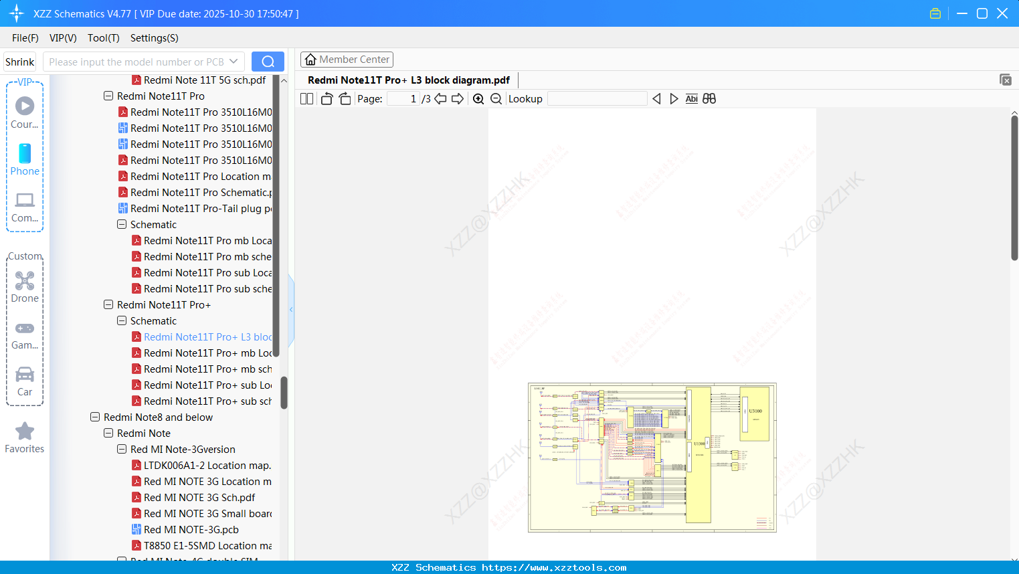Zoom in on the PDF document
This screenshot has height=574, width=1019.
tap(478, 98)
